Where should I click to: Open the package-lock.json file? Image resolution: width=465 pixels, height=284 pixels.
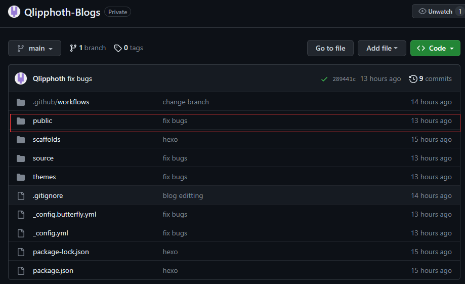(61, 252)
